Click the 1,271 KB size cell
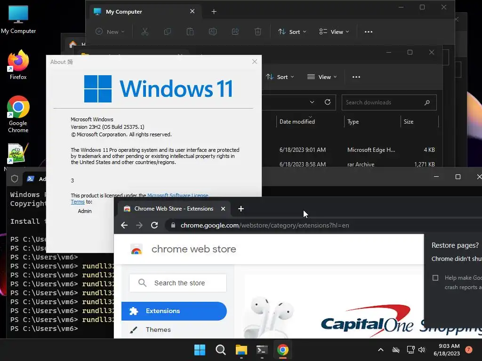Viewport: 482px width, 361px height. coord(424,164)
